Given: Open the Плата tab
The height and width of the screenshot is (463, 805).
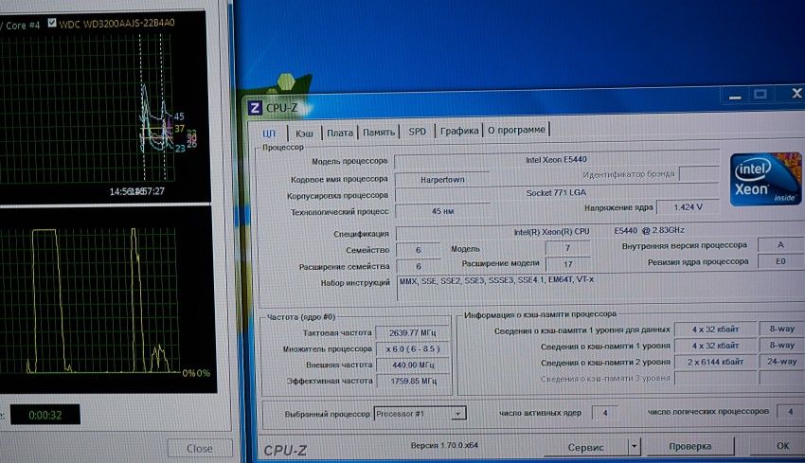Looking at the screenshot, I should tap(340, 133).
